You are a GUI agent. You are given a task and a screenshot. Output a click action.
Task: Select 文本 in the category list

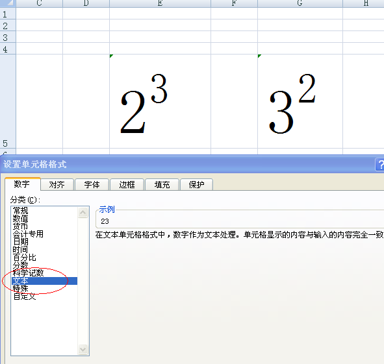45,281
